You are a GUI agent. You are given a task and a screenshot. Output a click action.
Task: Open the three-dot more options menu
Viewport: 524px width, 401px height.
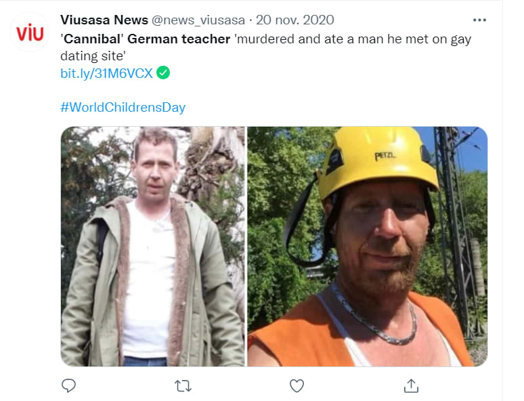pyautogui.click(x=479, y=20)
